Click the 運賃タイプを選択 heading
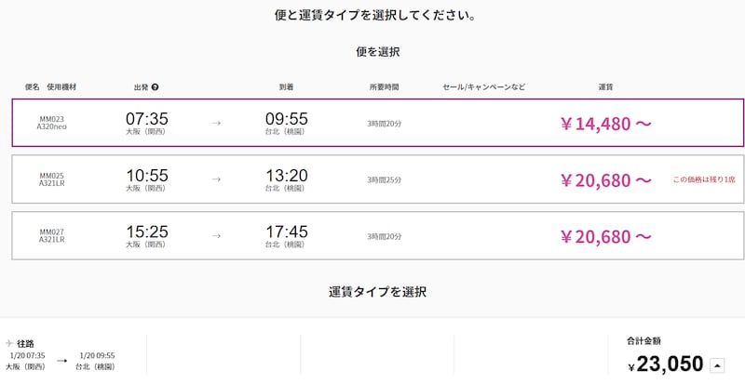The height and width of the screenshot is (384, 745). (x=377, y=292)
